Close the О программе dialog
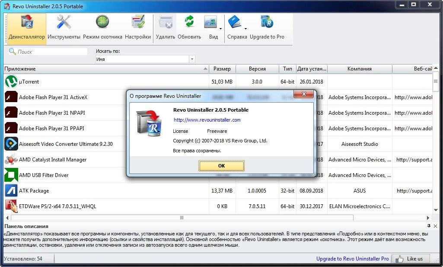 (304, 94)
